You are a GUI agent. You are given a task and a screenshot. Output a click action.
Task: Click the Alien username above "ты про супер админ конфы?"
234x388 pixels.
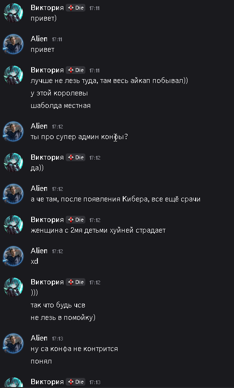coord(39,126)
